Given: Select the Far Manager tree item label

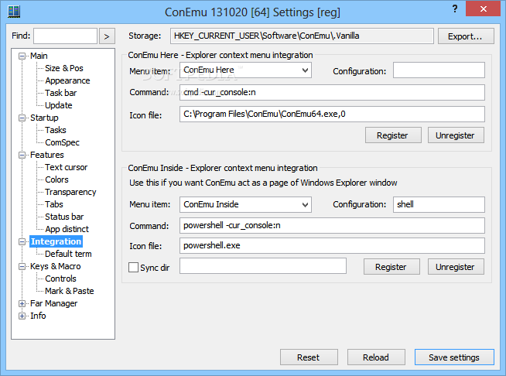Looking at the screenshot, I should pos(54,303).
